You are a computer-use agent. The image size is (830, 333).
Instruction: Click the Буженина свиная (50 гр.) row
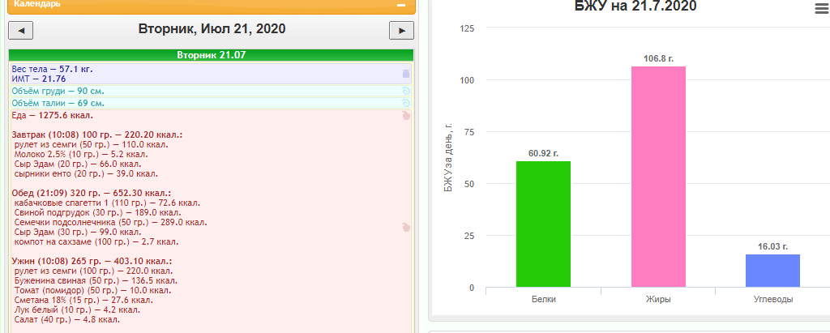pos(96,280)
